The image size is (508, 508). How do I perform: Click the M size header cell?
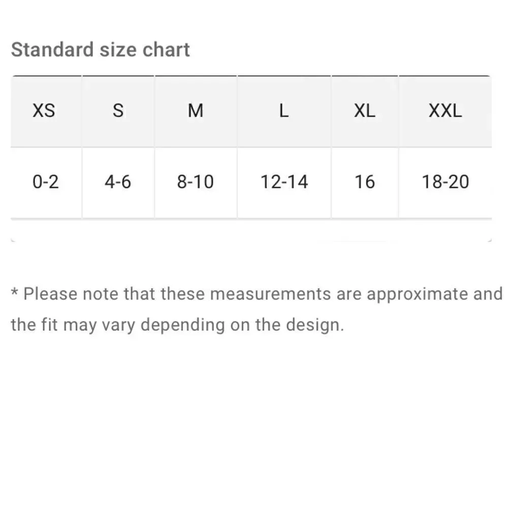pyautogui.click(x=196, y=111)
